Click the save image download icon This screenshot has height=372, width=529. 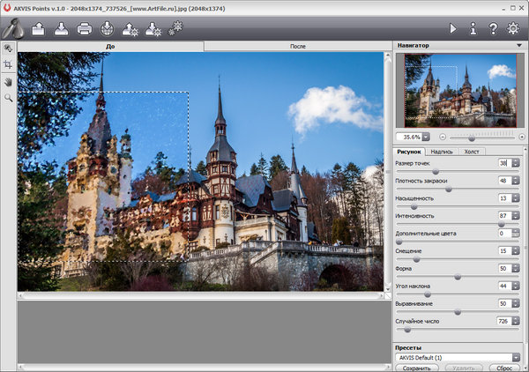(x=62, y=29)
